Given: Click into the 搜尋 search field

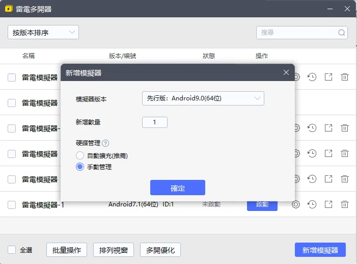Looking at the screenshot, I should [302, 33].
